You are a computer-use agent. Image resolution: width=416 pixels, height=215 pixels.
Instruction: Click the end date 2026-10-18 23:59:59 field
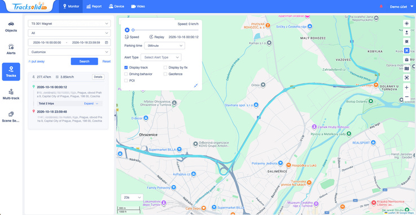[x=86, y=42]
